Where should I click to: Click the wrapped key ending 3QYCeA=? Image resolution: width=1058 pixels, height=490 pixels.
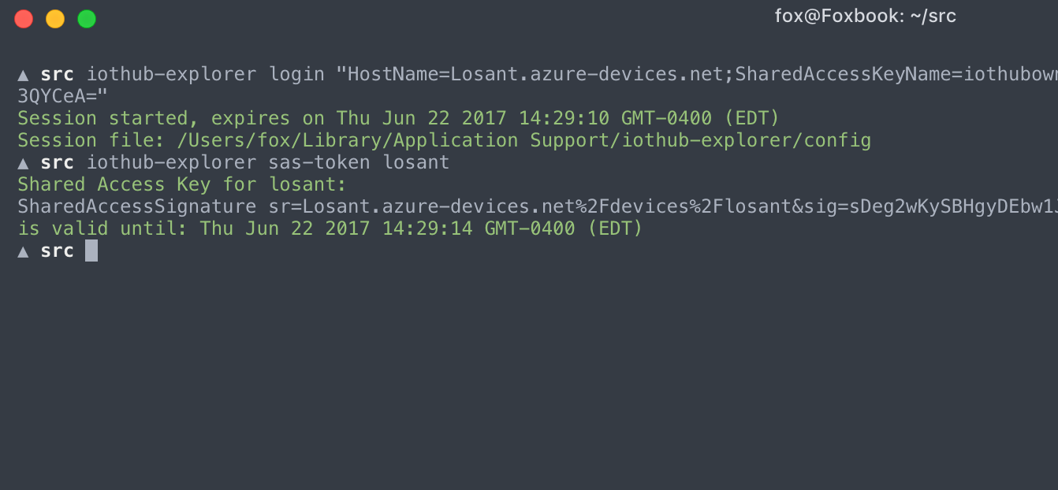point(61,97)
